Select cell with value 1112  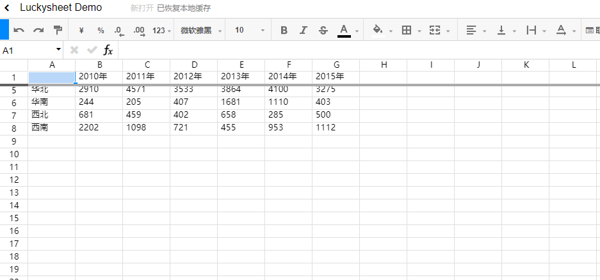click(x=336, y=128)
